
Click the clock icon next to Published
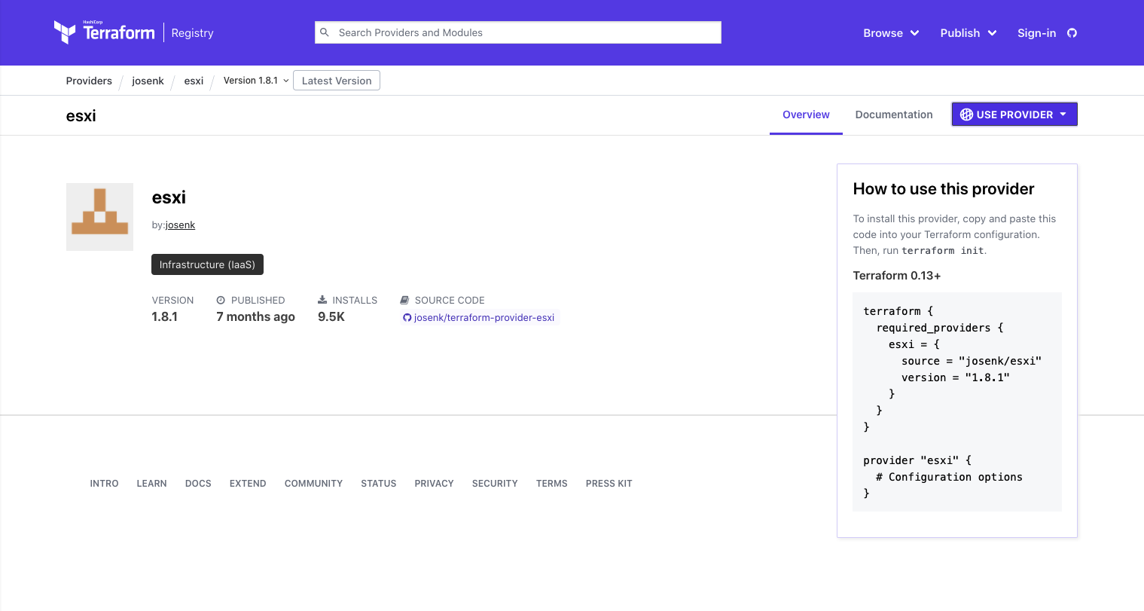point(221,300)
